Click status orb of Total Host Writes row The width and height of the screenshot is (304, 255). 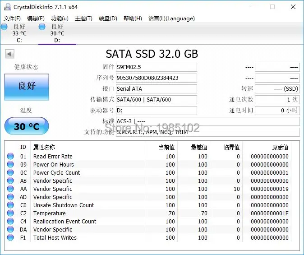pos(10,237)
